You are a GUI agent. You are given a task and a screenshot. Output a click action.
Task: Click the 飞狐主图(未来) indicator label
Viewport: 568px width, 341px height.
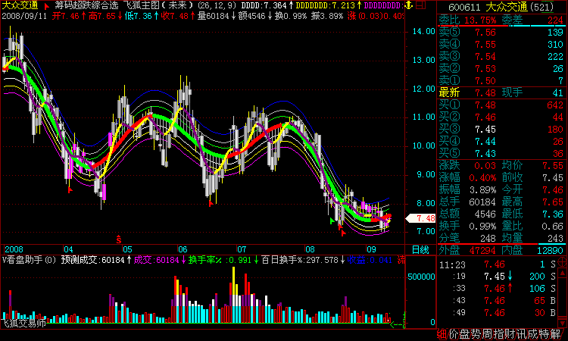tap(160, 5)
